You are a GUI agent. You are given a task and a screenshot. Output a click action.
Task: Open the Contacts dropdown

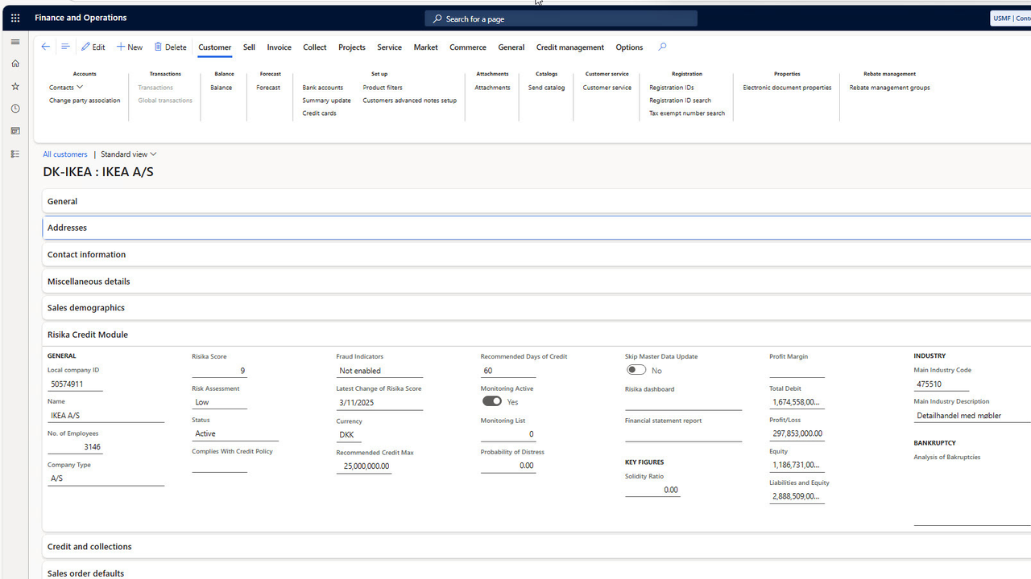(66, 87)
